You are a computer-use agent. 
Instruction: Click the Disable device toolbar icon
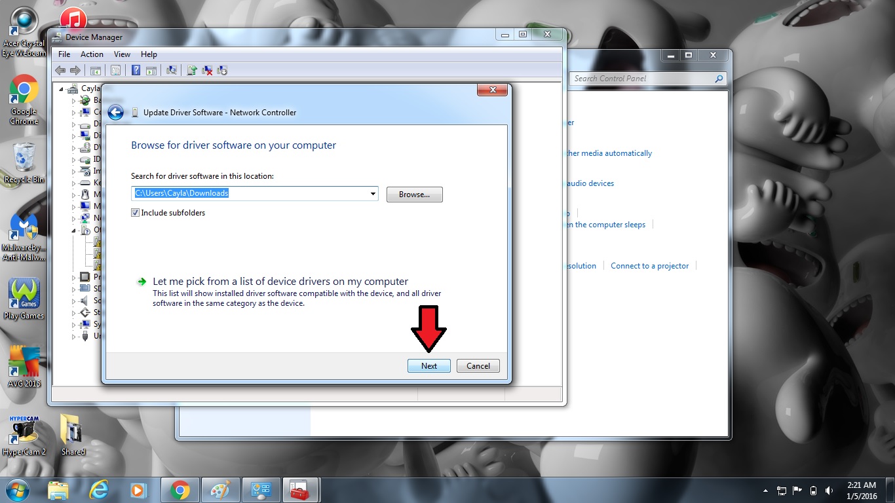point(221,70)
